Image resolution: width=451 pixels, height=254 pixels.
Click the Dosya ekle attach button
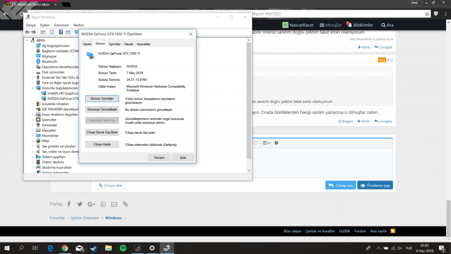(111, 185)
